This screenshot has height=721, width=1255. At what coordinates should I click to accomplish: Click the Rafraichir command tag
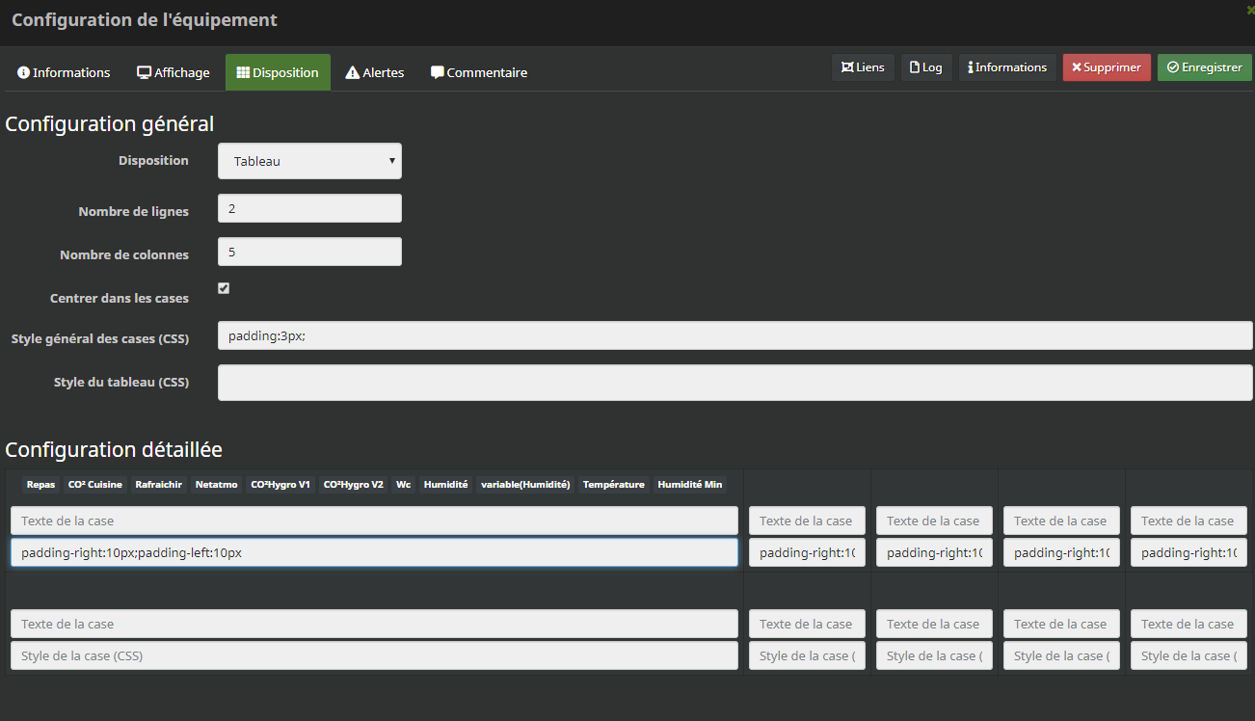[159, 485]
